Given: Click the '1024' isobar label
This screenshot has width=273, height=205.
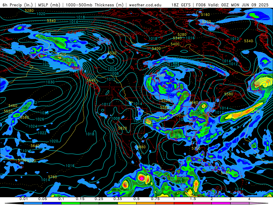Looking at the screenshot, I should (33, 126).
